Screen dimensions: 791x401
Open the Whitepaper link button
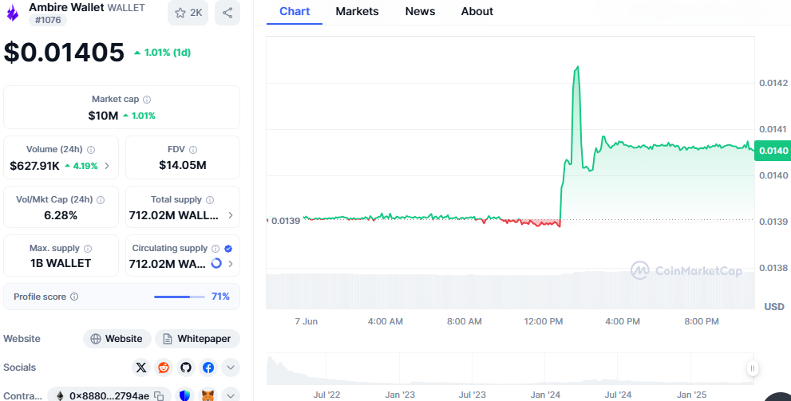point(197,339)
